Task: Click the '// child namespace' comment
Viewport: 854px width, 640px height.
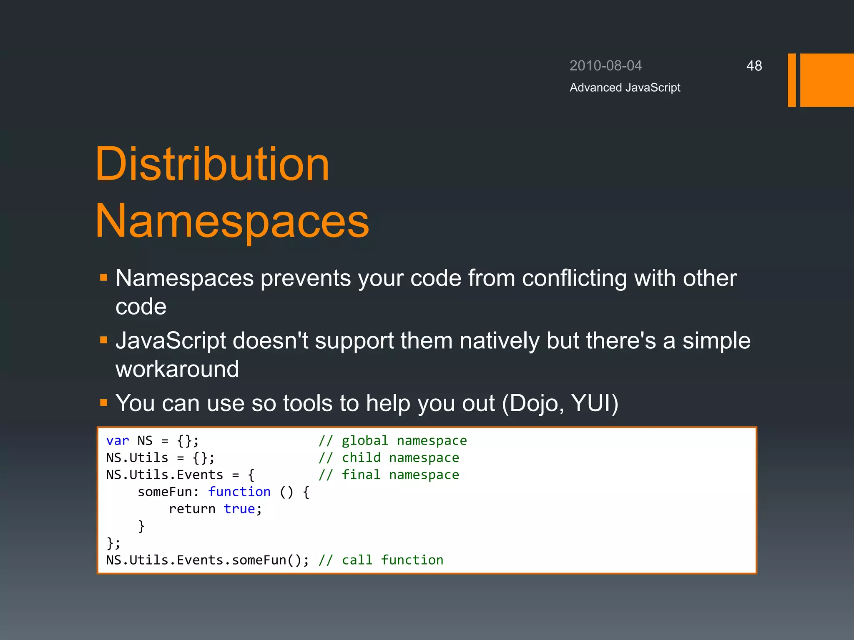Action: click(x=389, y=458)
